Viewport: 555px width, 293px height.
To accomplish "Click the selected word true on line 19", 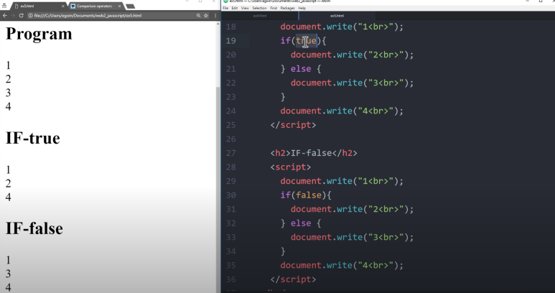I will click(306, 41).
